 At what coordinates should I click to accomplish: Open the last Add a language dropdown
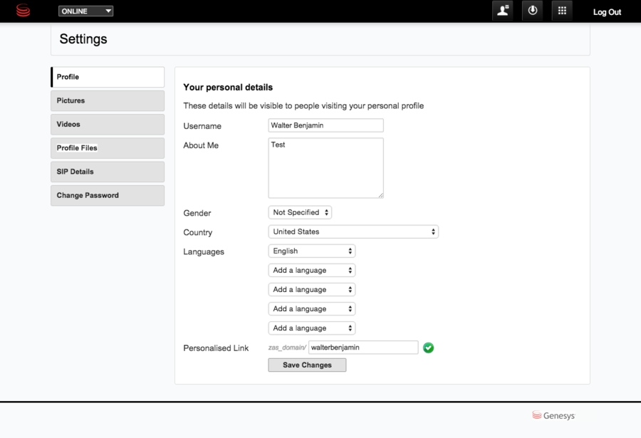pyautogui.click(x=312, y=328)
